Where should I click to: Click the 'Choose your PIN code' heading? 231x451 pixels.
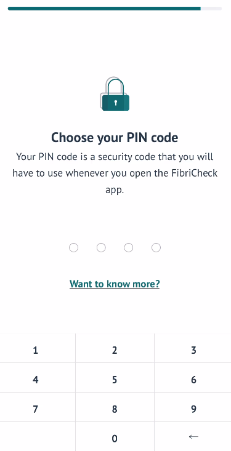[x=115, y=138]
